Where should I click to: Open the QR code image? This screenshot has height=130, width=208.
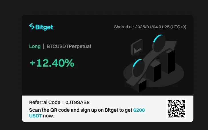[176, 109]
